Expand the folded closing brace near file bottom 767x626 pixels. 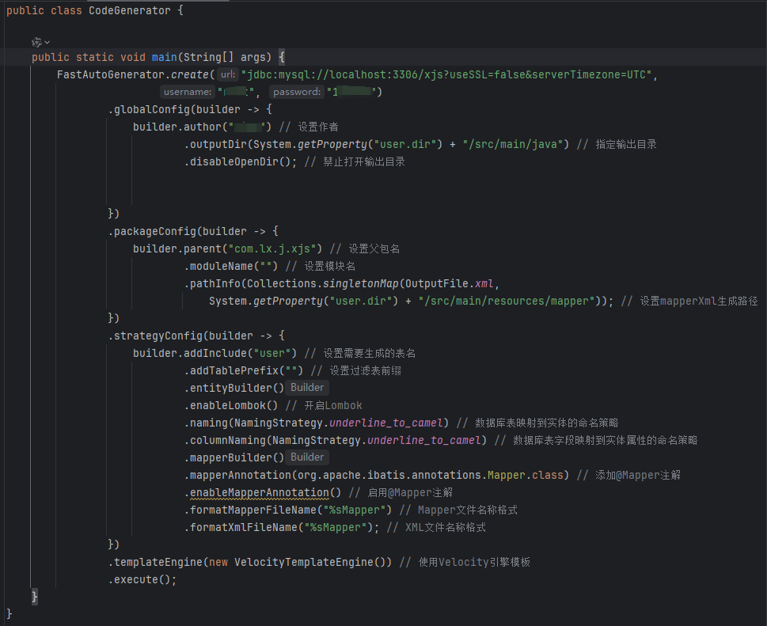coord(34,596)
